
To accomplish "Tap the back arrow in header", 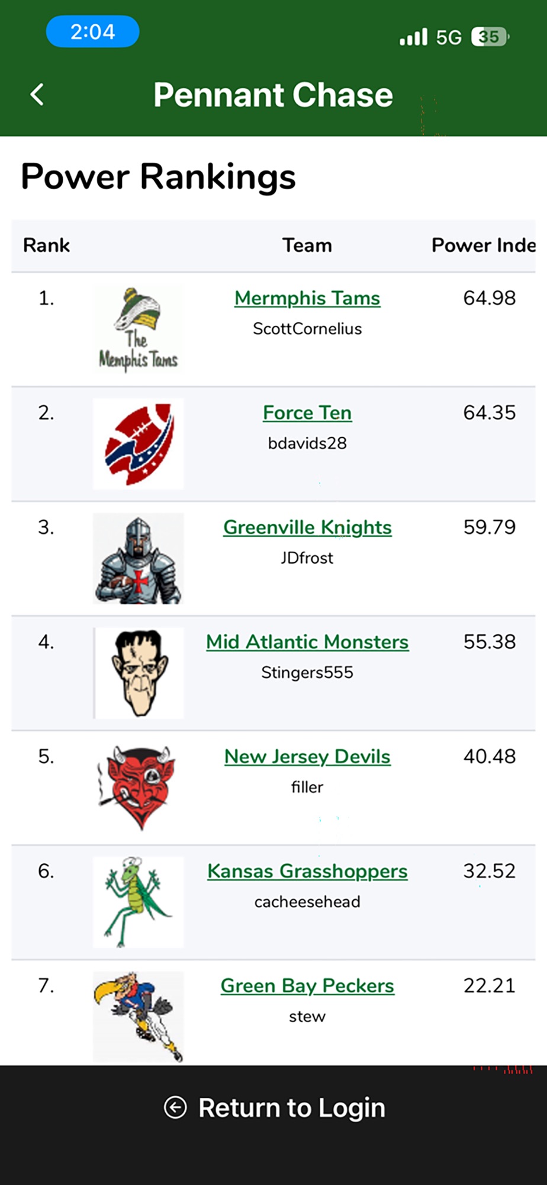I will tap(37, 94).
